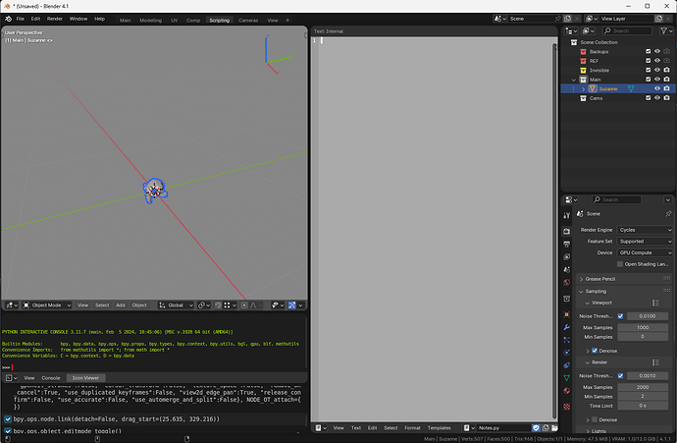Click the Suzanne mesh data icon in outliner

pyautogui.click(x=631, y=88)
